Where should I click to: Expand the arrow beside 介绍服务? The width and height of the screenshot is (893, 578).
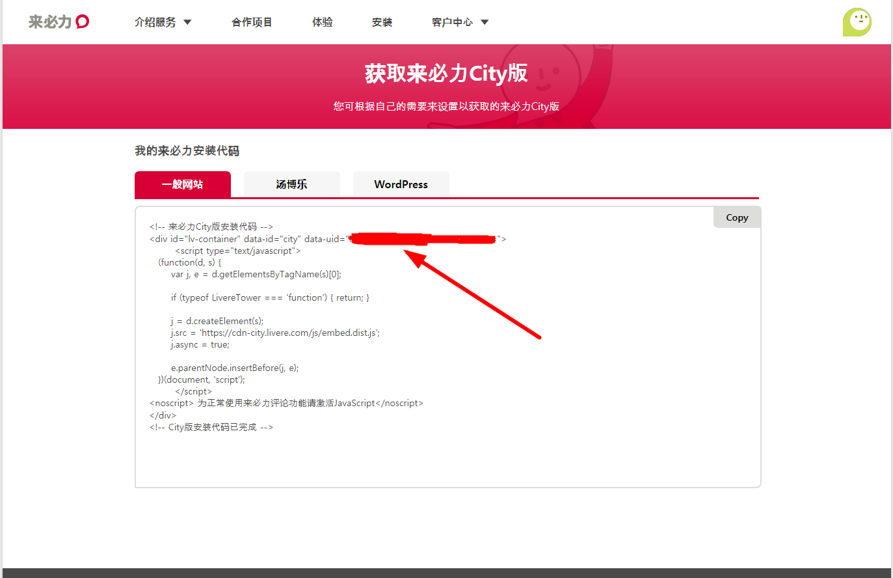coord(187,22)
